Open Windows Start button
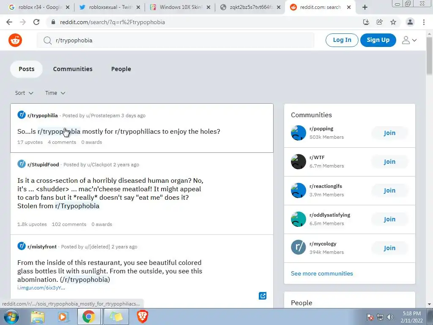Screen dimensions: 433x325 tap(11, 317)
